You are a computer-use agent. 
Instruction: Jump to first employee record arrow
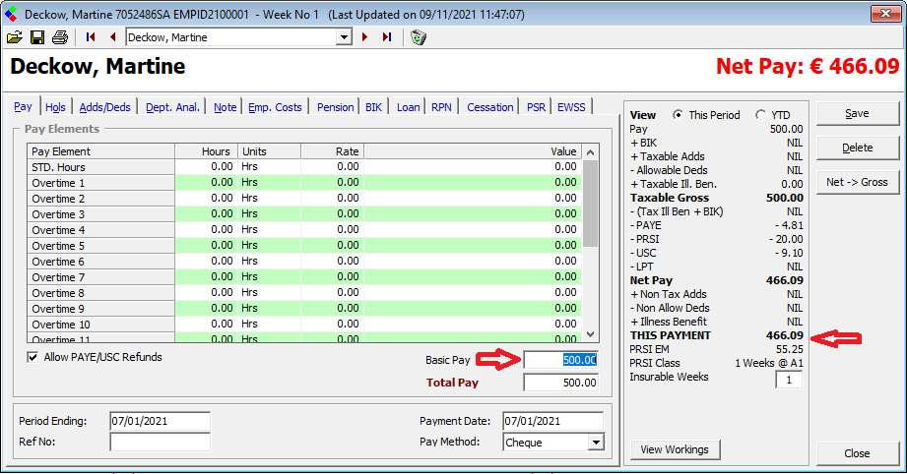91,37
